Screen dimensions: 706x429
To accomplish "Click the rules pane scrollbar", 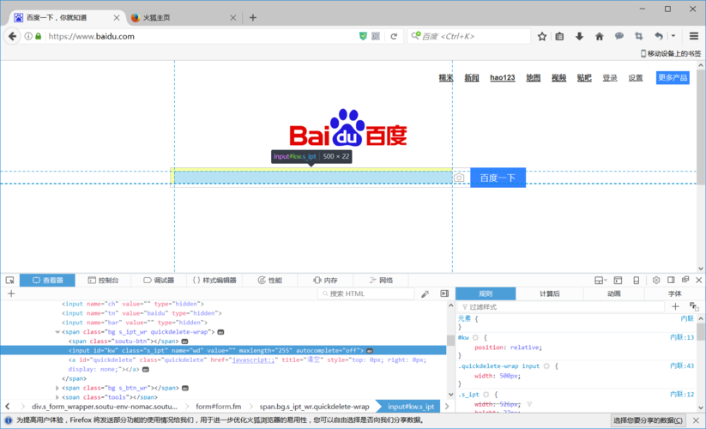I will 701,363.
